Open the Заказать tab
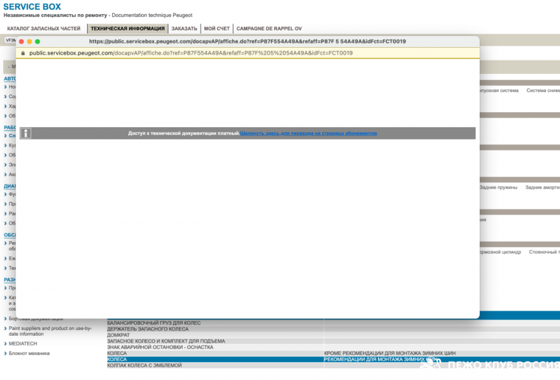The image size is (560, 380). click(x=184, y=29)
